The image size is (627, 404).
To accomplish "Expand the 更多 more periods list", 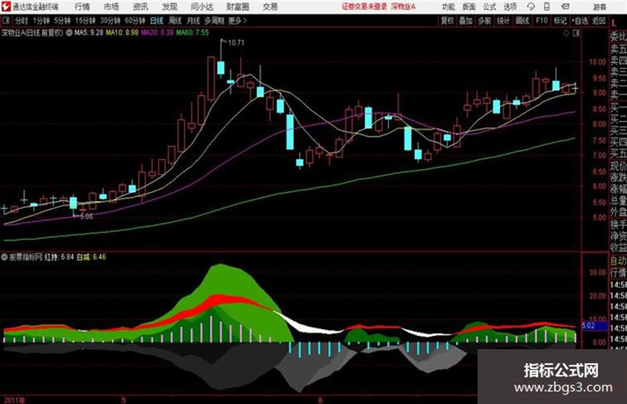I will 238,21.
